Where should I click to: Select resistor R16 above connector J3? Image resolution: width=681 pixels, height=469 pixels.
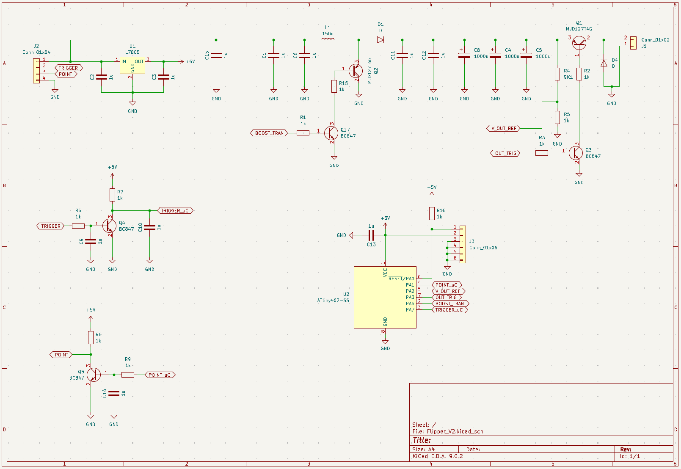coord(432,213)
